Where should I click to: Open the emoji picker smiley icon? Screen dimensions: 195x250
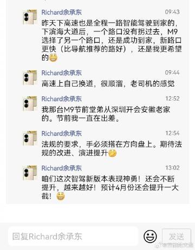(x=150, y=236)
